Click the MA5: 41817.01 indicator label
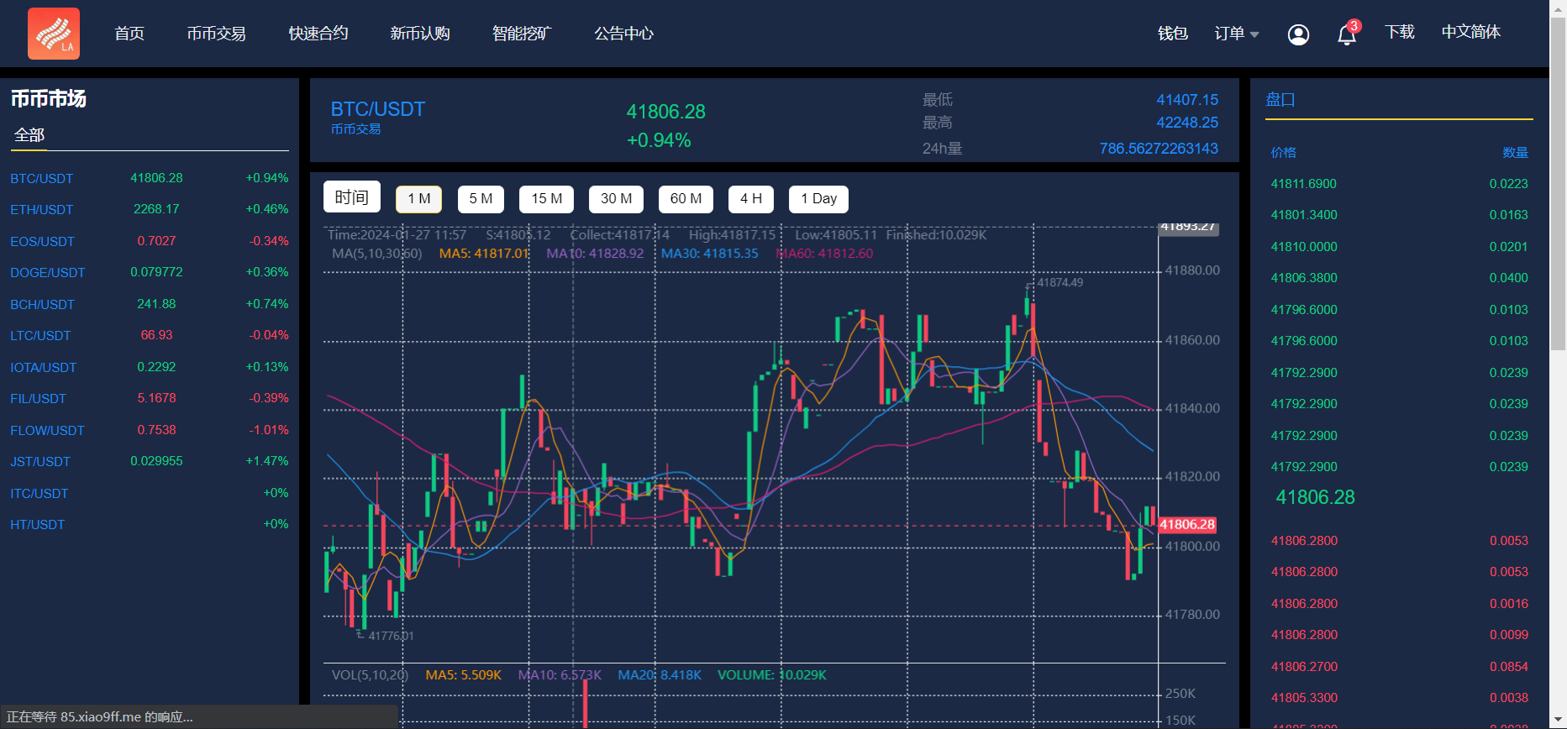 point(484,254)
